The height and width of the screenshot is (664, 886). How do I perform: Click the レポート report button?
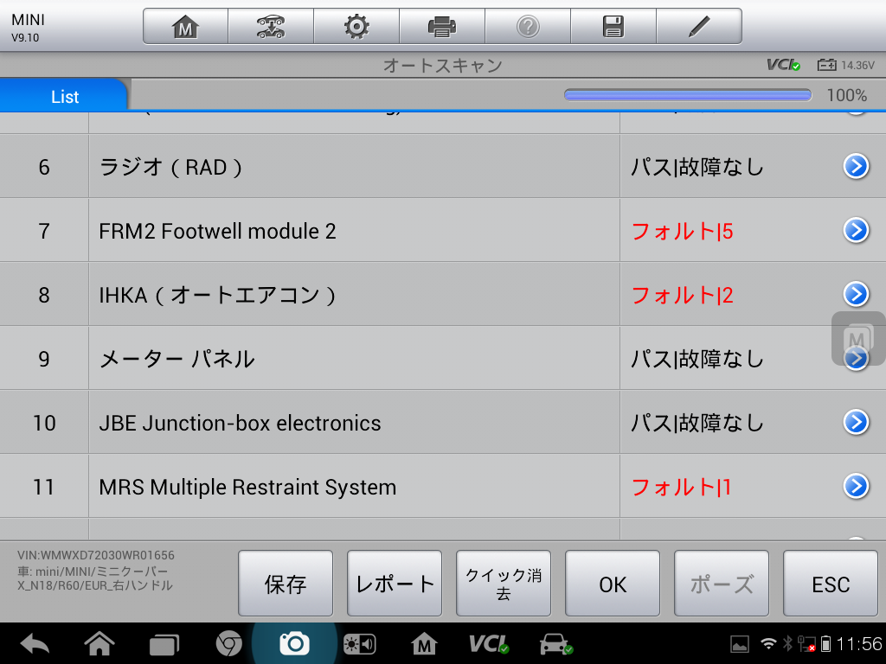(395, 584)
